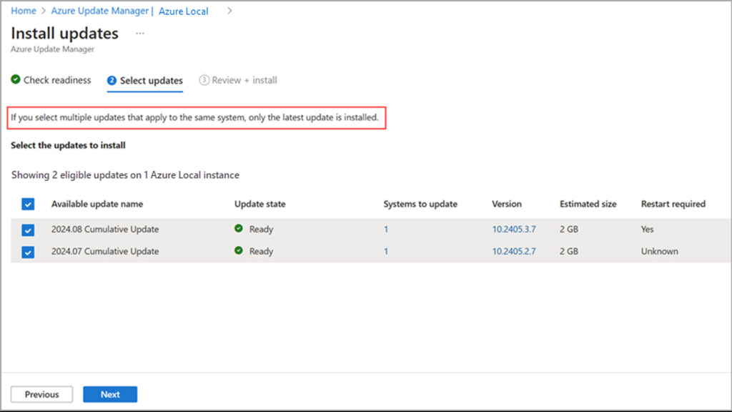The height and width of the screenshot is (412, 732).
Task: Click the step 3 Review circle icon
Action: tap(204, 81)
